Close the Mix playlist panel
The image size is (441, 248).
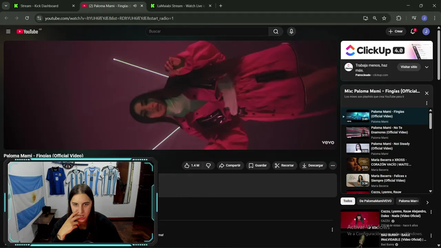427,93
